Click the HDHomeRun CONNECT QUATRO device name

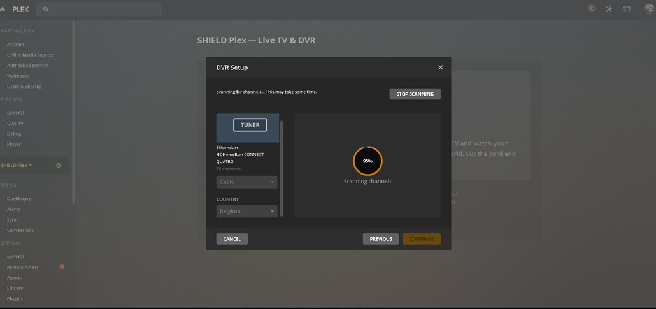click(x=240, y=158)
